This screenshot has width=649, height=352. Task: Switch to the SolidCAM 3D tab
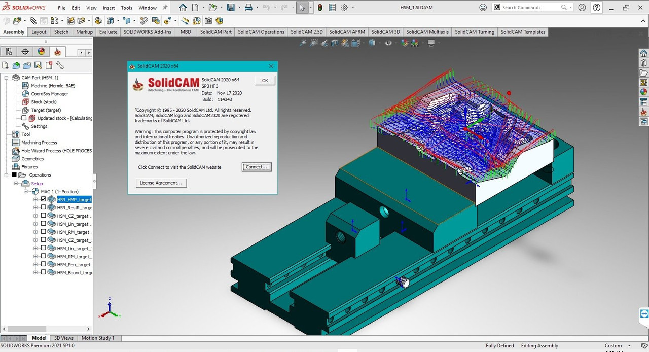(x=385, y=32)
